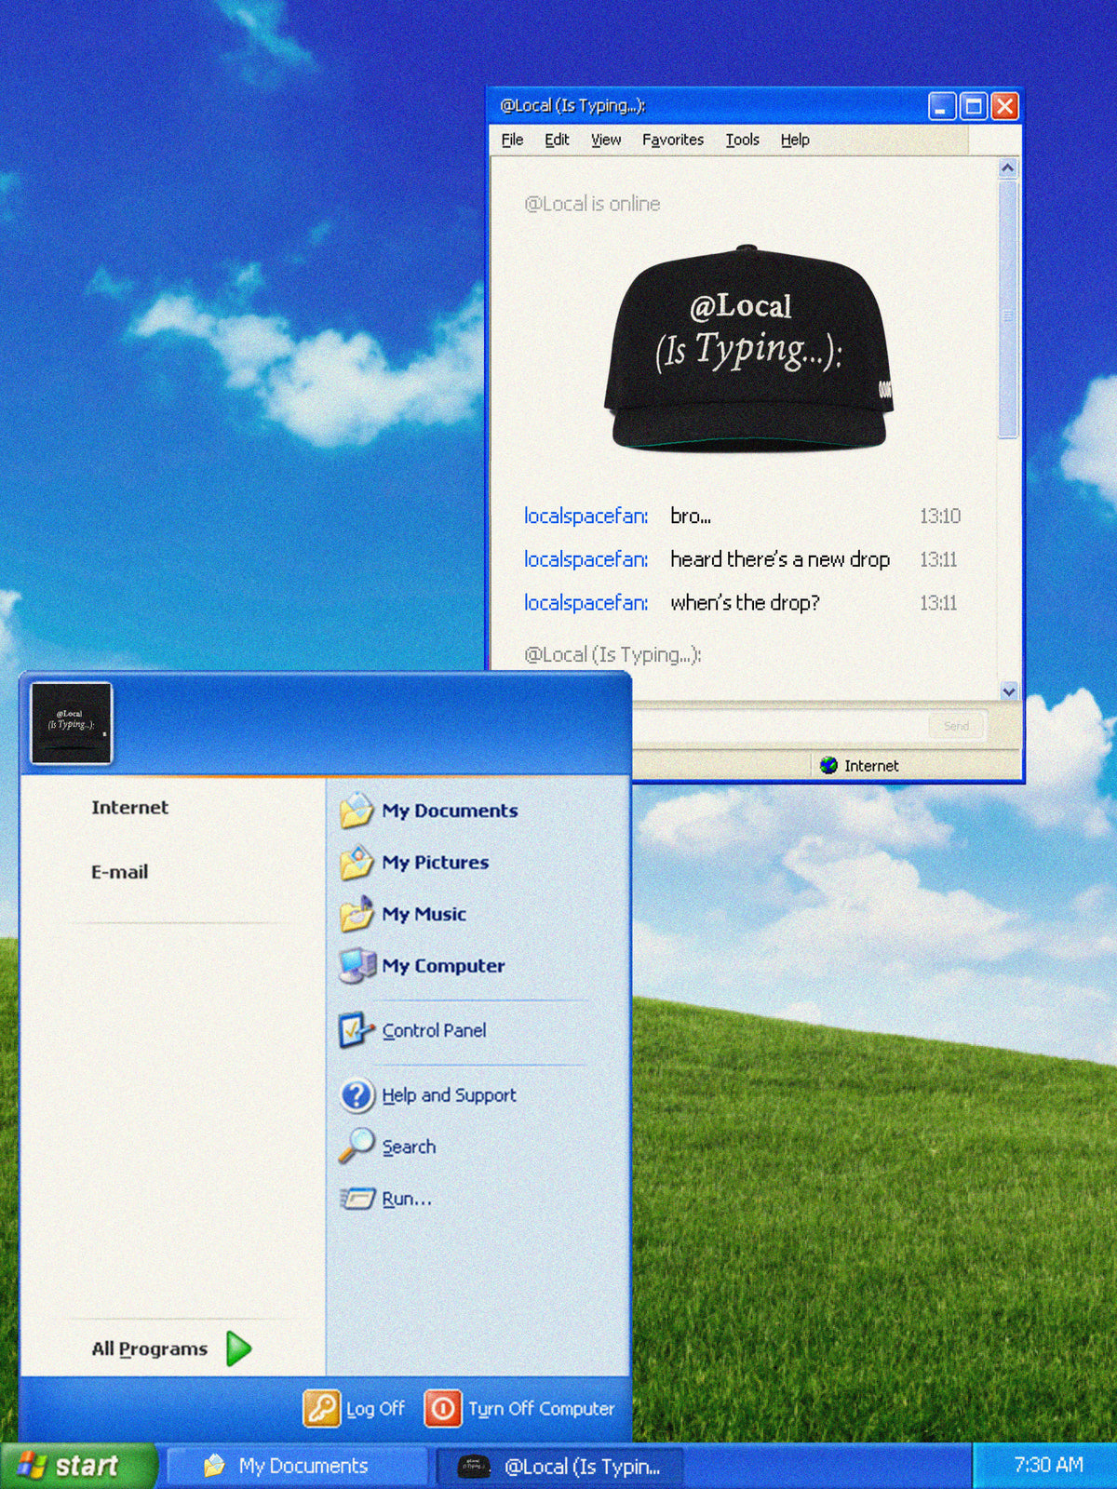Viewport: 1117px width, 1489px height.
Task: Click the Search magnifying glass icon
Action: 357,1147
